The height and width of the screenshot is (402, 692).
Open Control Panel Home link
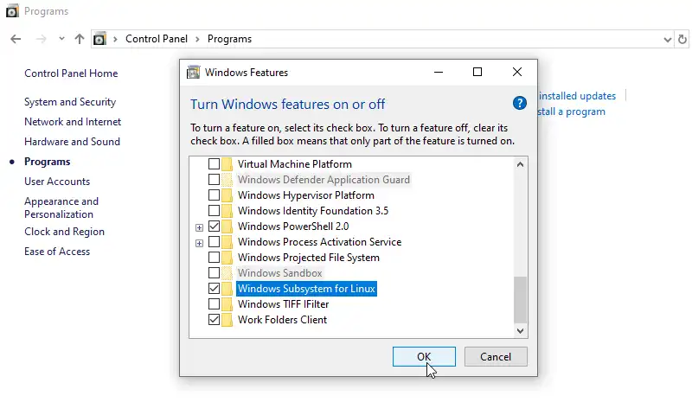(71, 73)
